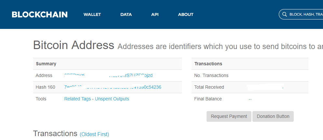Click the Summary table header
This screenshot has height=140, width=323.
tap(46, 64)
